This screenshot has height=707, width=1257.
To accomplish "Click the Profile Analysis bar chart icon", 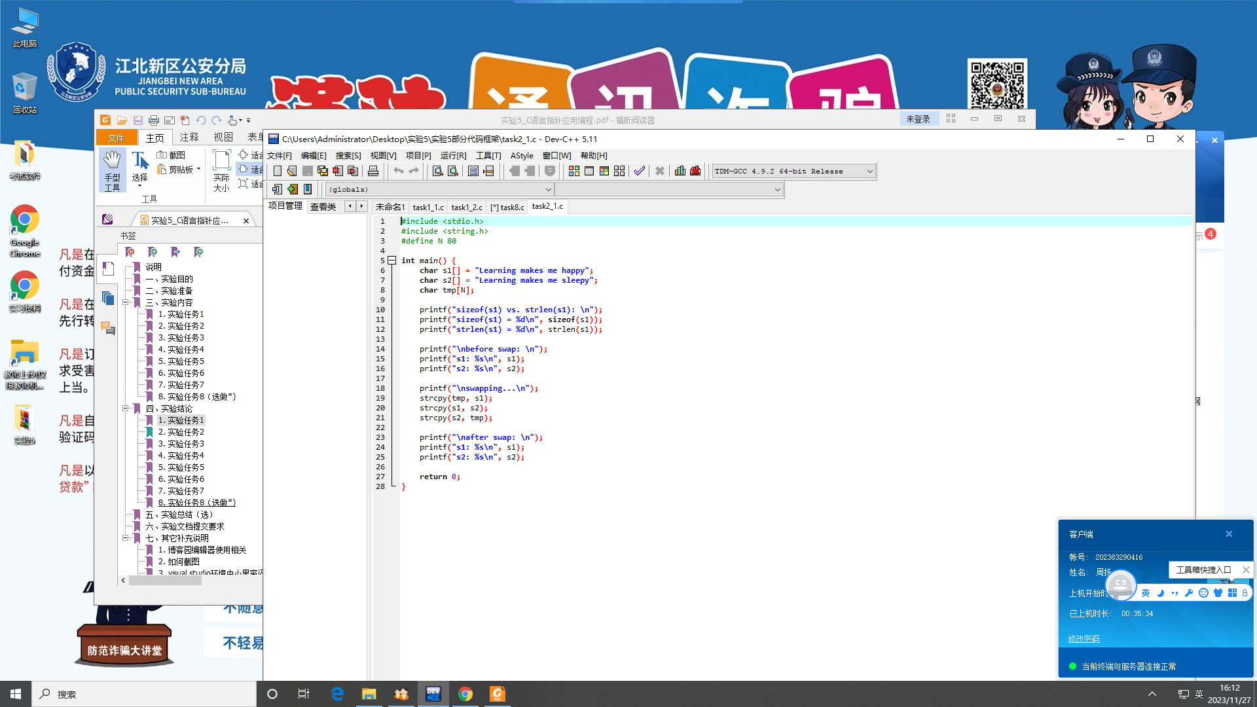I will point(680,171).
